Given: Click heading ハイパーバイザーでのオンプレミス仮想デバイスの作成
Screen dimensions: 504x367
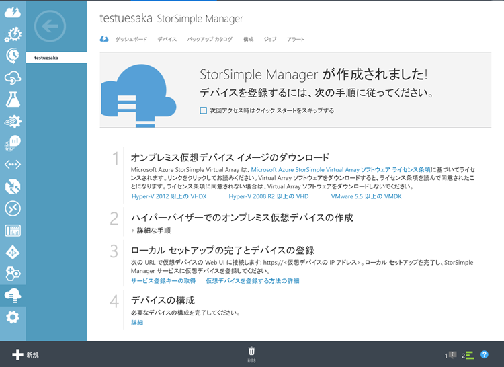Looking at the screenshot, I should click(x=242, y=218).
